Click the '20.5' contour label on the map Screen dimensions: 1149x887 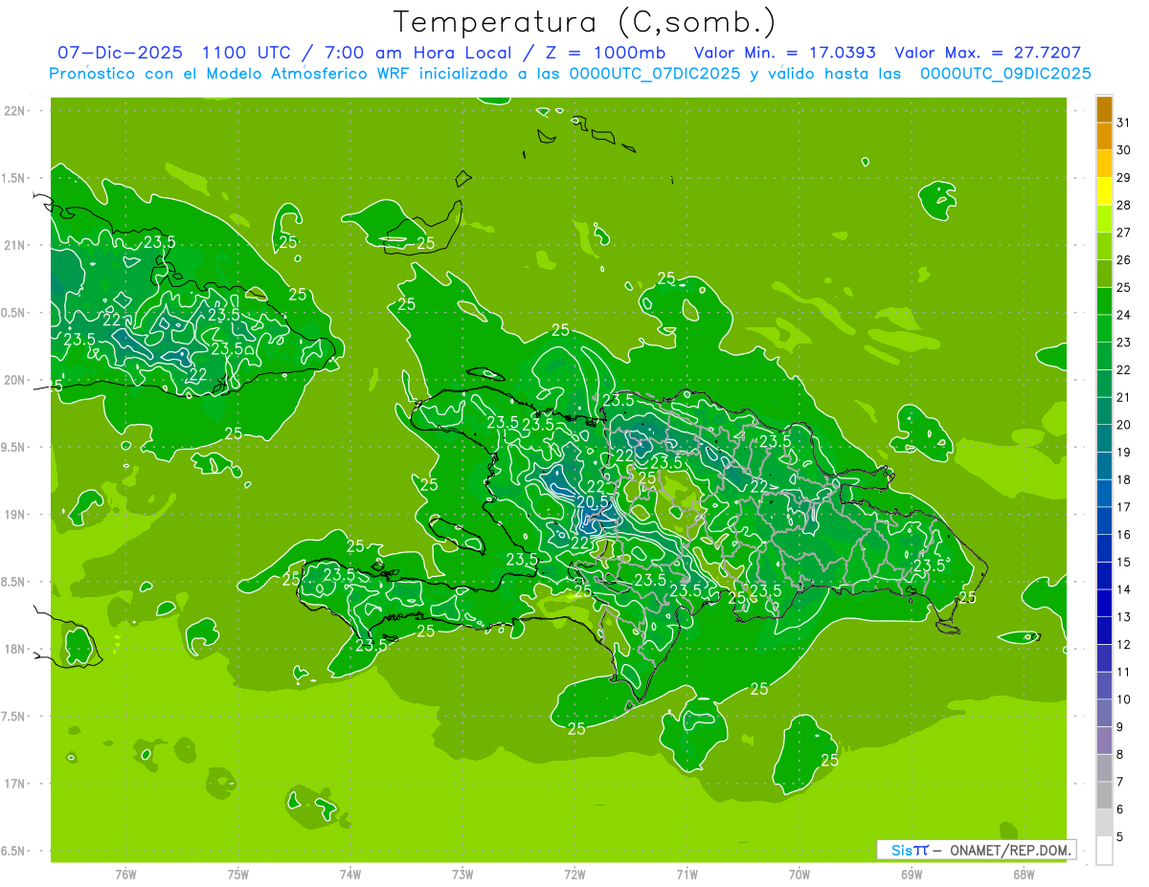pyautogui.click(x=594, y=500)
